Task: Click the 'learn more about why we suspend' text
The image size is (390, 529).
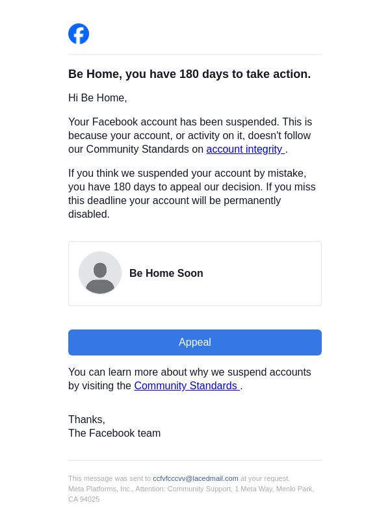Action: tap(189, 372)
